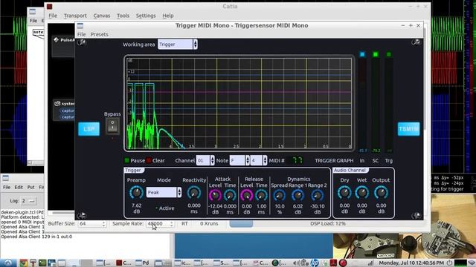Click the Dynamics Spread knob

tap(280, 196)
